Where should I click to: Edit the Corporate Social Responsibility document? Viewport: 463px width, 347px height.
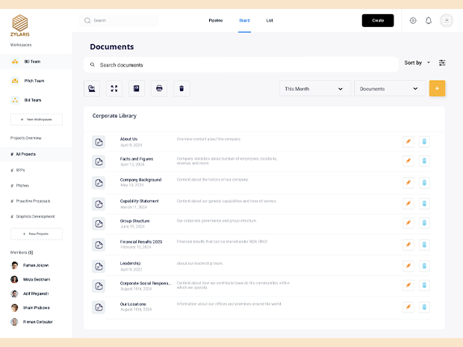[x=408, y=285]
